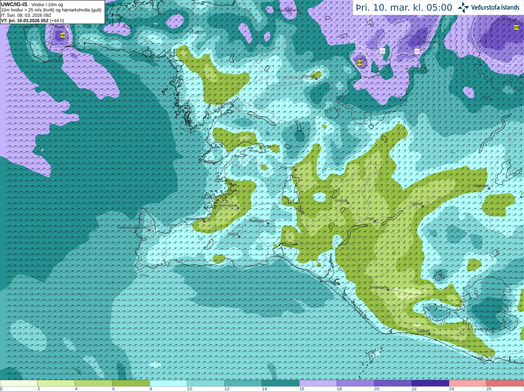The width and height of the screenshot is (524, 392).
Task: Click the Veðurstofa Íslands logo text
Action: pos(495,7)
